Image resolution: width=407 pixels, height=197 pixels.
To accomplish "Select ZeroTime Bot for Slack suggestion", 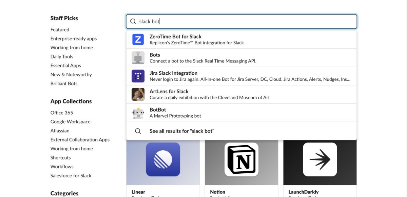I will 241,40.
